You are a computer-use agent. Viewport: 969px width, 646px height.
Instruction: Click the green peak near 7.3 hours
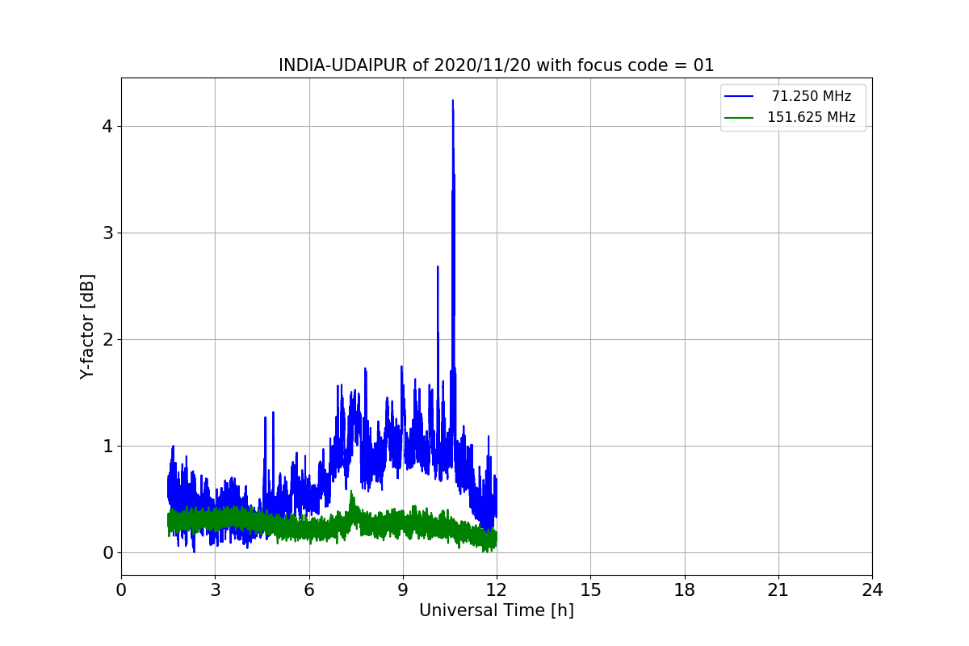tap(351, 493)
